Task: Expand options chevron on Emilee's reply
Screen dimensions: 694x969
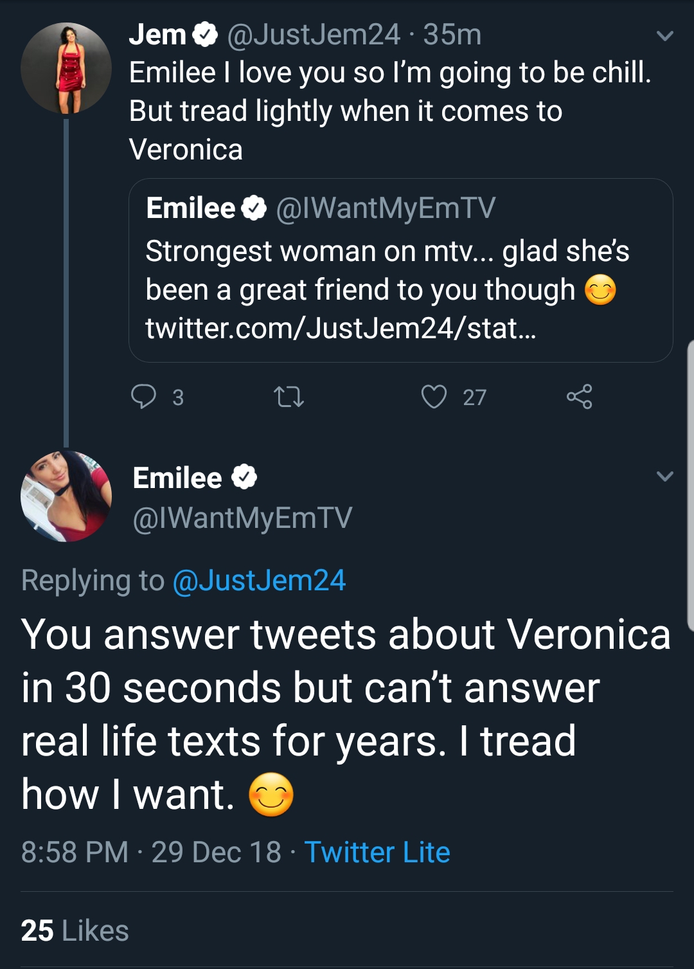Action: (665, 476)
